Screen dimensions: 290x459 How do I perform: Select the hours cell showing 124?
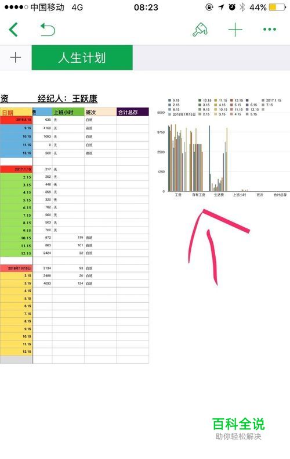pyautogui.click(x=68, y=284)
